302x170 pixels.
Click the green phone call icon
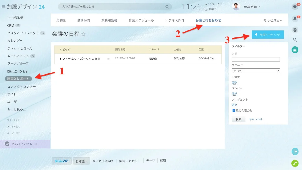click(295, 164)
